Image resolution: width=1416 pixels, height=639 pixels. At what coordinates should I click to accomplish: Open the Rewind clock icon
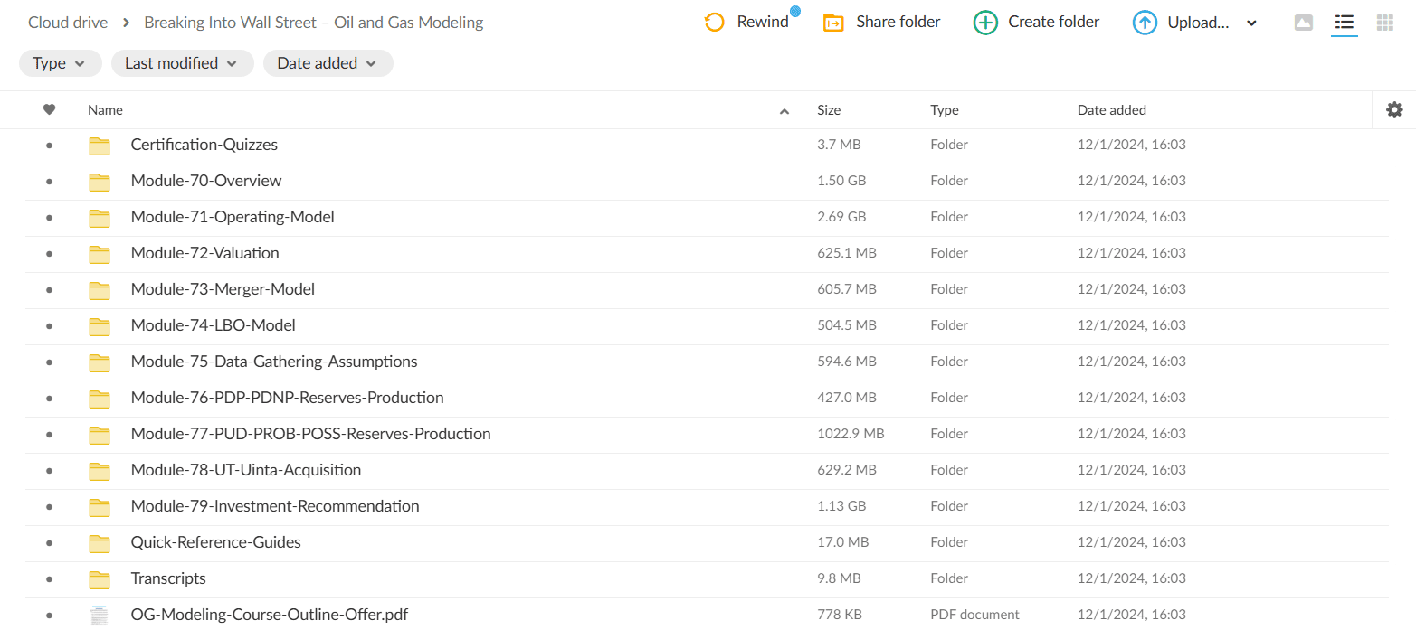click(x=714, y=23)
